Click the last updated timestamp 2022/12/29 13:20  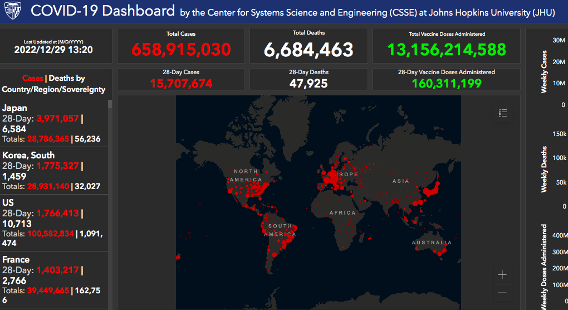tap(53, 50)
